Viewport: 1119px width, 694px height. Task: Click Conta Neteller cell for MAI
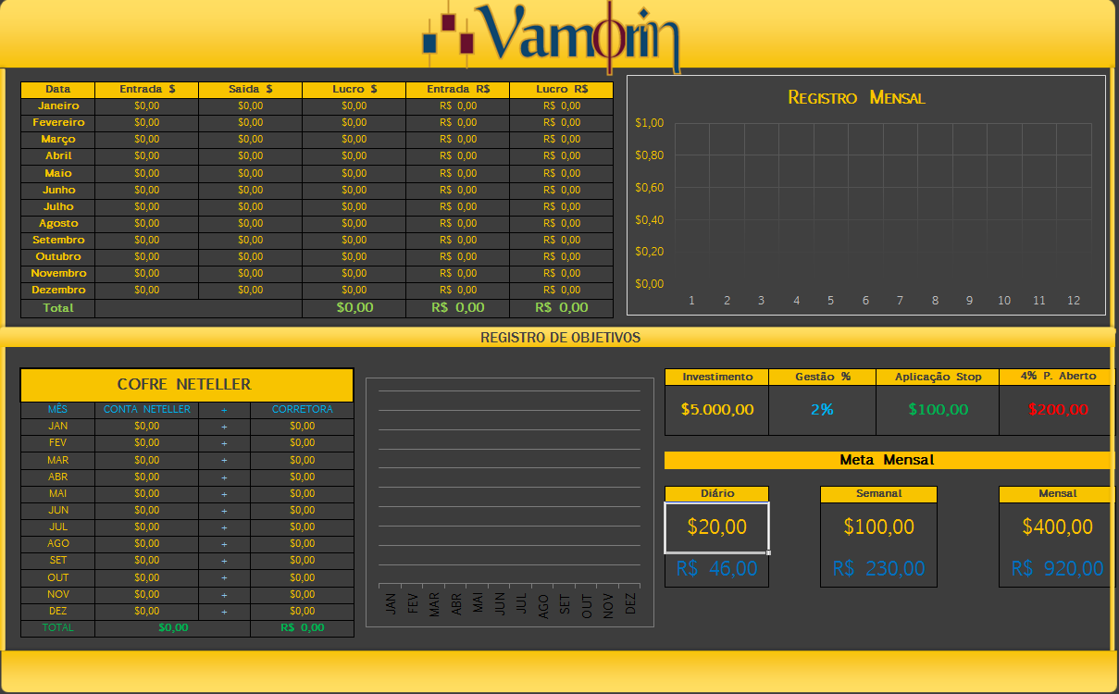tap(147, 493)
